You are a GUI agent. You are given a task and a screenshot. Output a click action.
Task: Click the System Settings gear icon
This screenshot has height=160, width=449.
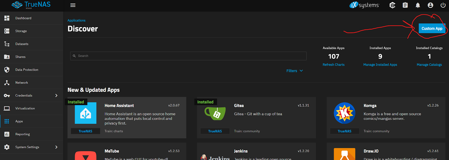[7, 147]
